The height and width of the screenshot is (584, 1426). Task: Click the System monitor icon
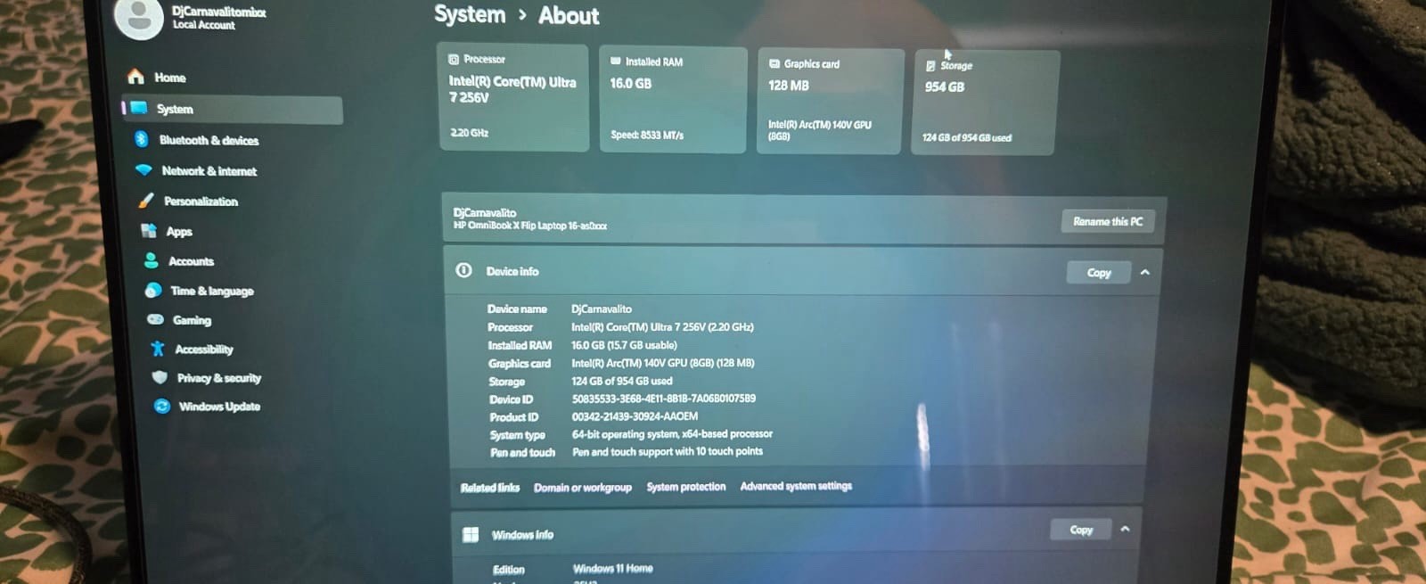[x=138, y=108]
